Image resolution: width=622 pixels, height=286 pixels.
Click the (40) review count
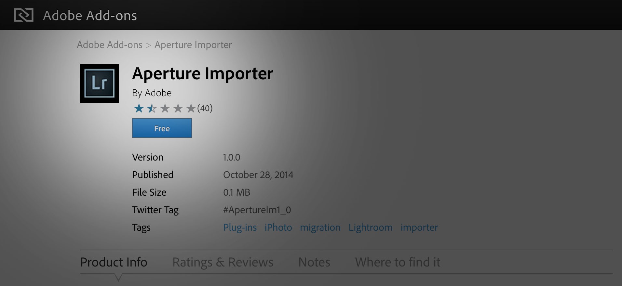205,109
